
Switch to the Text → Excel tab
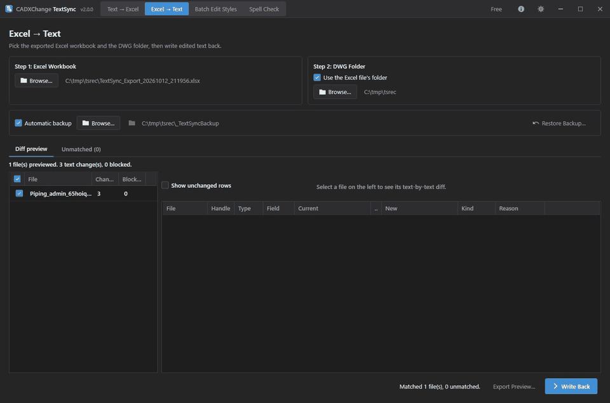click(123, 9)
